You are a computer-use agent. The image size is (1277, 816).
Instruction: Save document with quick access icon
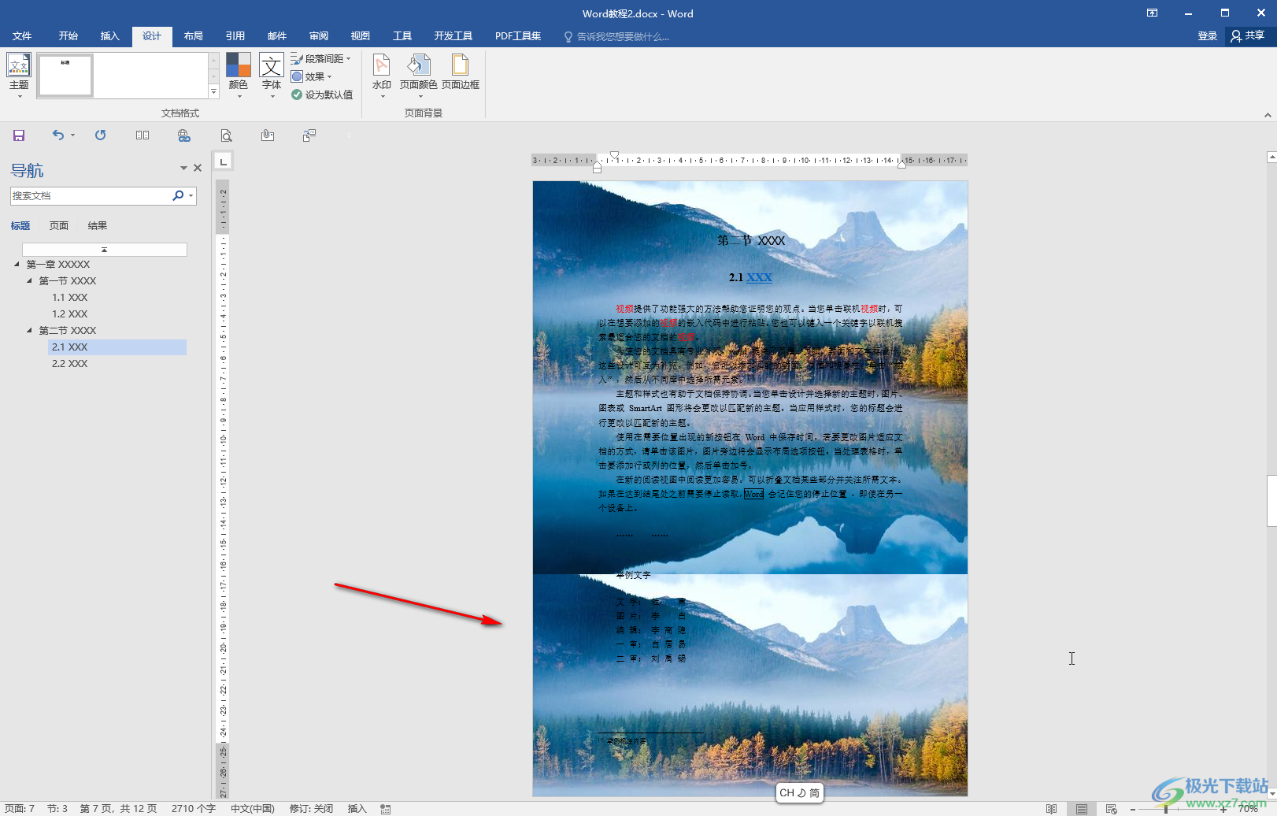[x=19, y=135]
